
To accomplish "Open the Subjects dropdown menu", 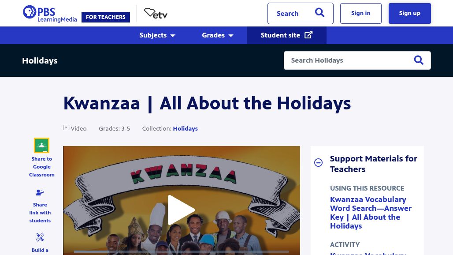I will [x=157, y=35].
